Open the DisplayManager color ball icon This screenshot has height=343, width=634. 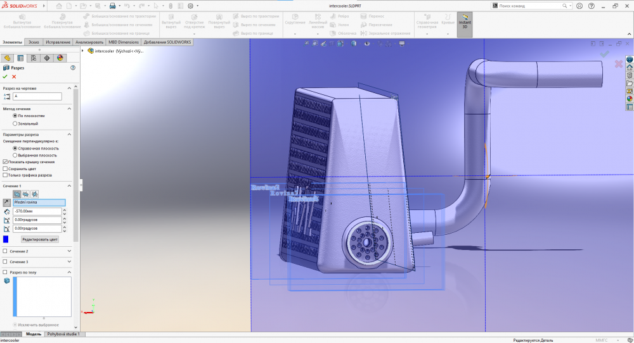point(60,58)
